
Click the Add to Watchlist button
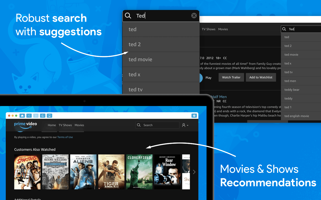click(x=261, y=77)
